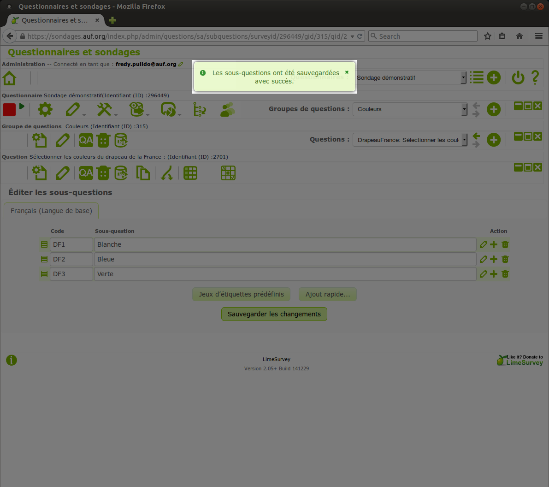
Task: Dismiss the success notification with X
Action: point(347,72)
